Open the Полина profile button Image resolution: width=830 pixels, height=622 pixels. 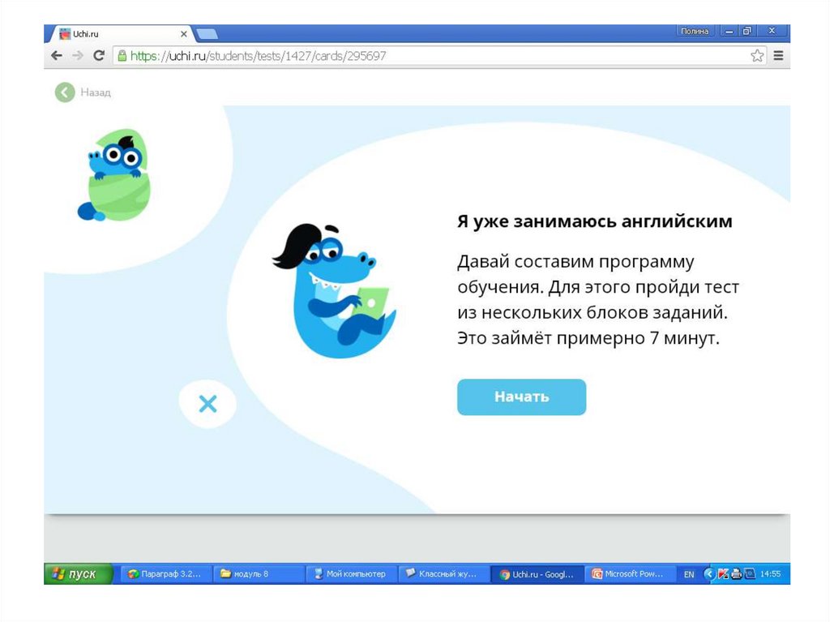(695, 32)
